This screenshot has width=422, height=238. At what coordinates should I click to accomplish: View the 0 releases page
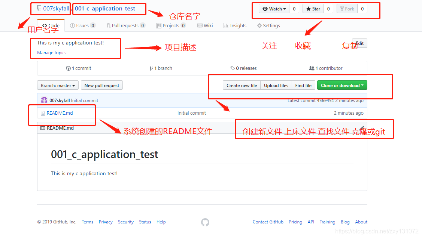243,68
